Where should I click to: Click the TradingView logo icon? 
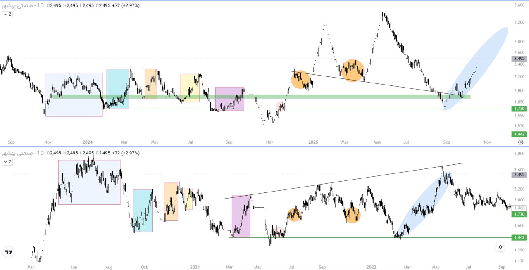[8, 252]
